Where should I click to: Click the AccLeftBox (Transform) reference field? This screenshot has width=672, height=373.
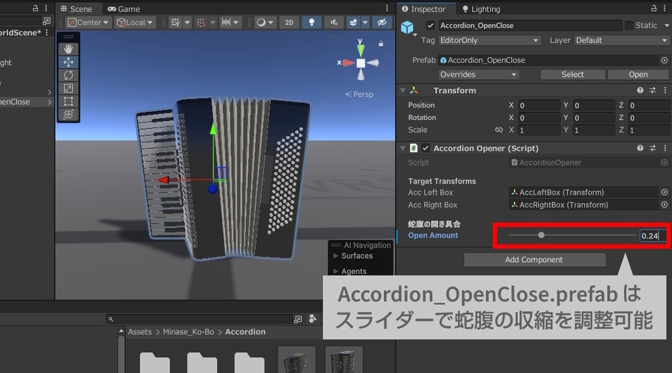(x=584, y=192)
